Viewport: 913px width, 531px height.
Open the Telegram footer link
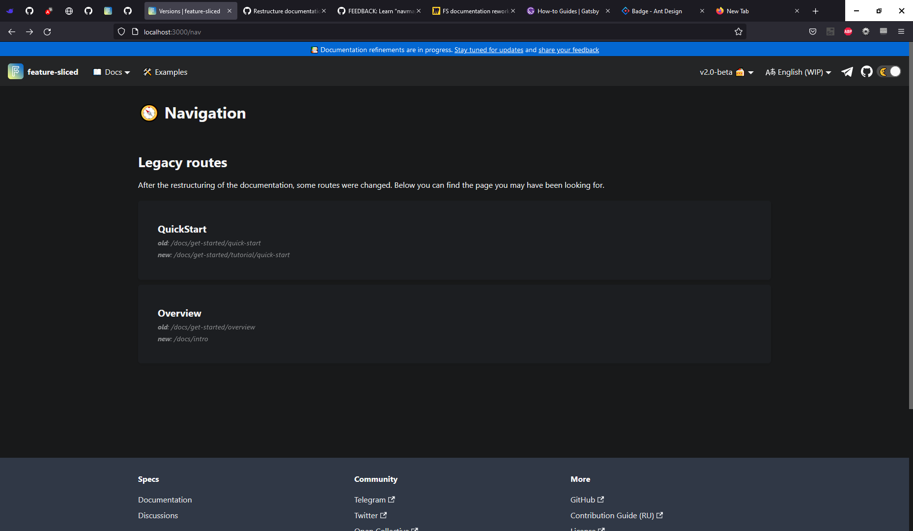pyautogui.click(x=374, y=500)
